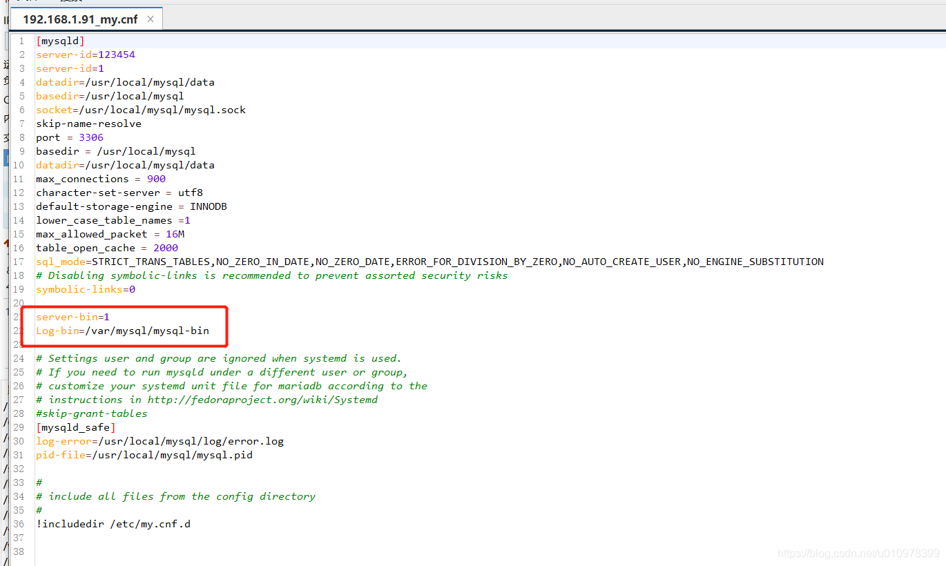Image resolution: width=946 pixels, height=566 pixels.
Task: Click the port = 3306 line
Action: click(x=70, y=137)
